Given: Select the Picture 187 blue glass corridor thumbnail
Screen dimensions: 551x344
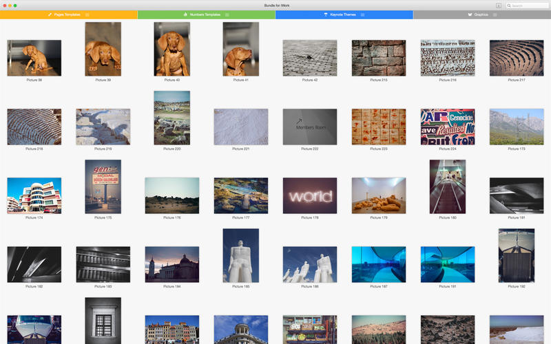Looking at the screenshot, I should click(x=378, y=264).
